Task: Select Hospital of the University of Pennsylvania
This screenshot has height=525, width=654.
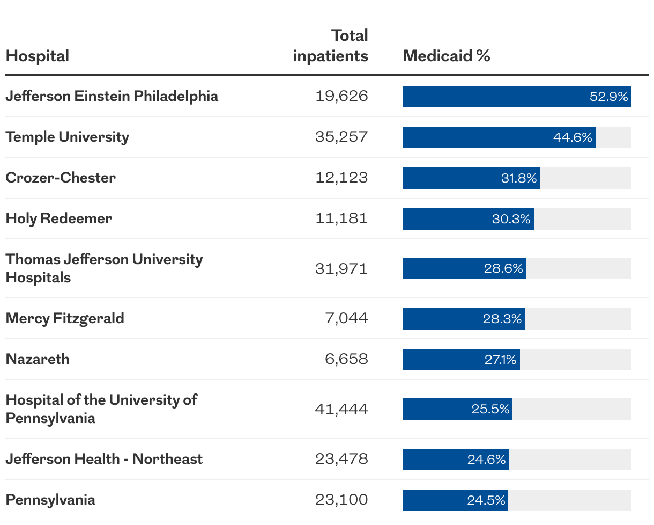Action: 101,409
